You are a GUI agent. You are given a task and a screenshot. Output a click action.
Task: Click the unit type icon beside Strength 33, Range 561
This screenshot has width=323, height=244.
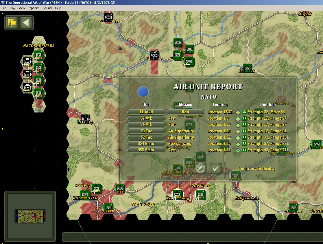point(244,137)
